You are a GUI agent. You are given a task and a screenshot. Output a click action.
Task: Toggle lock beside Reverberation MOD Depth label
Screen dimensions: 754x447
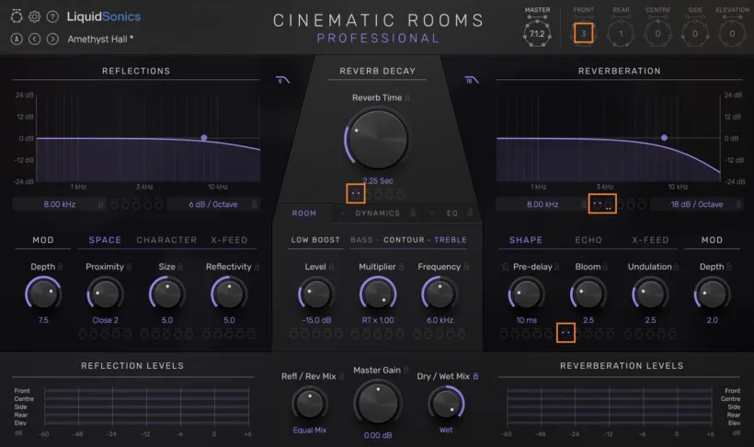(729, 267)
